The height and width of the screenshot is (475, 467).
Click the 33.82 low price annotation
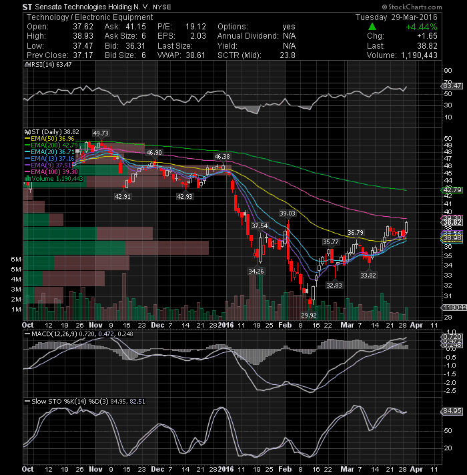coord(368,276)
